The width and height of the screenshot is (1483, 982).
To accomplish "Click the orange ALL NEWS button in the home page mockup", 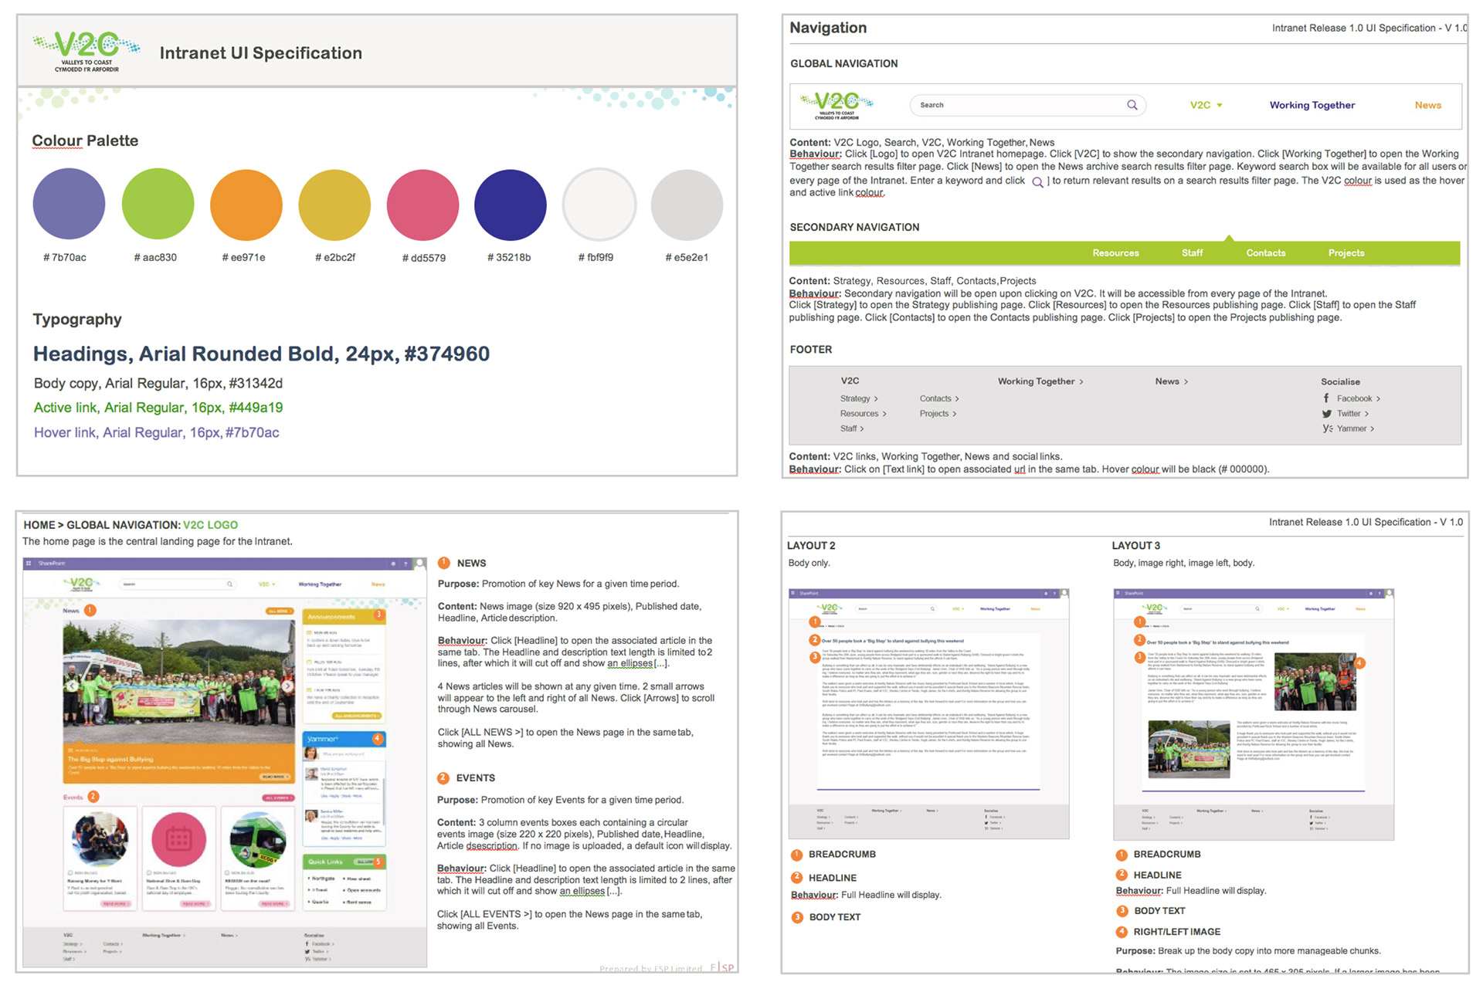I will (x=279, y=611).
